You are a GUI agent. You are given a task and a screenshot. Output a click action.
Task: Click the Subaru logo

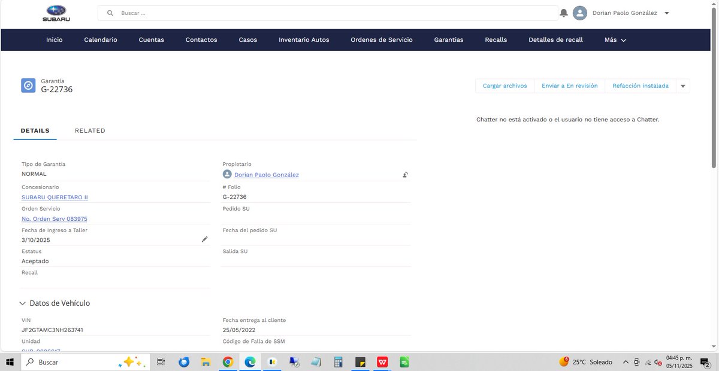(56, 13)
